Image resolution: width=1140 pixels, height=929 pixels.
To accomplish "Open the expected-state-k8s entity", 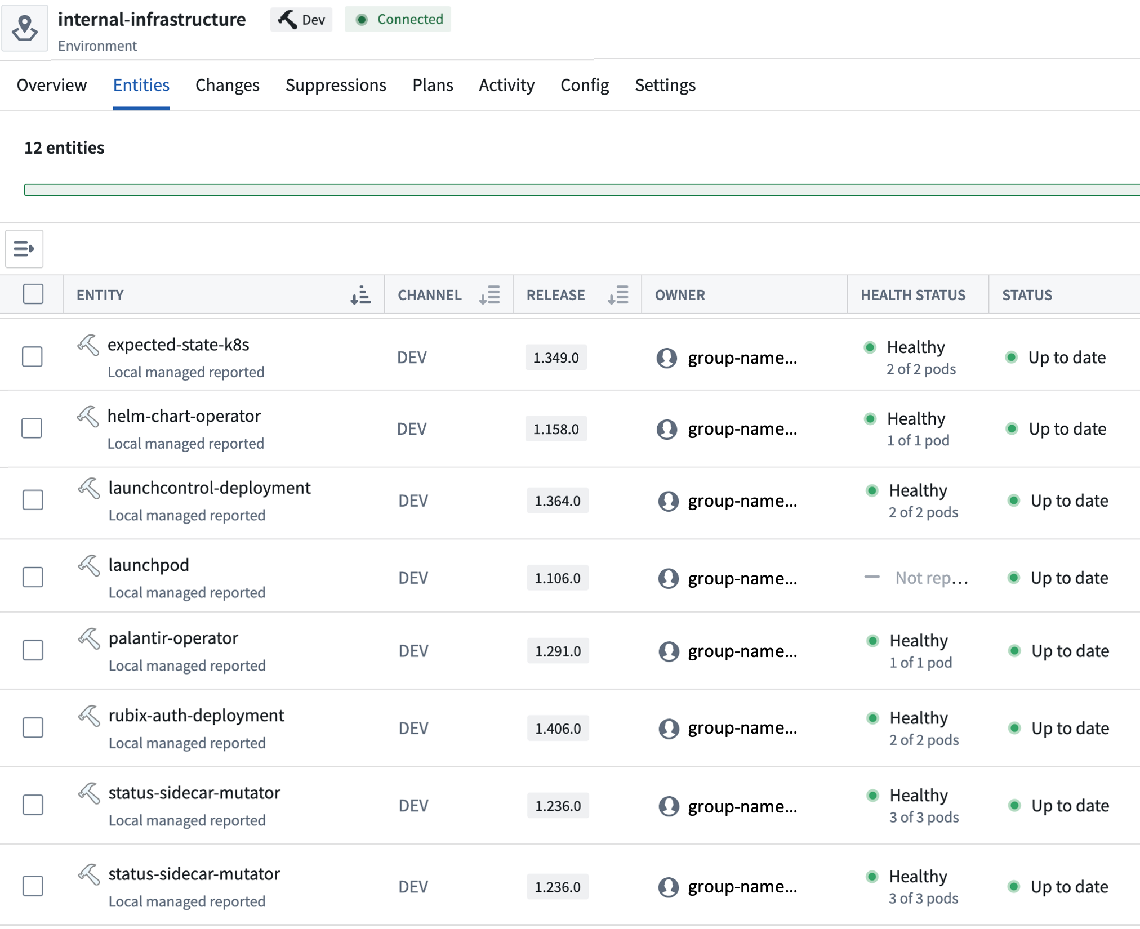I will (x=179, y=345).
